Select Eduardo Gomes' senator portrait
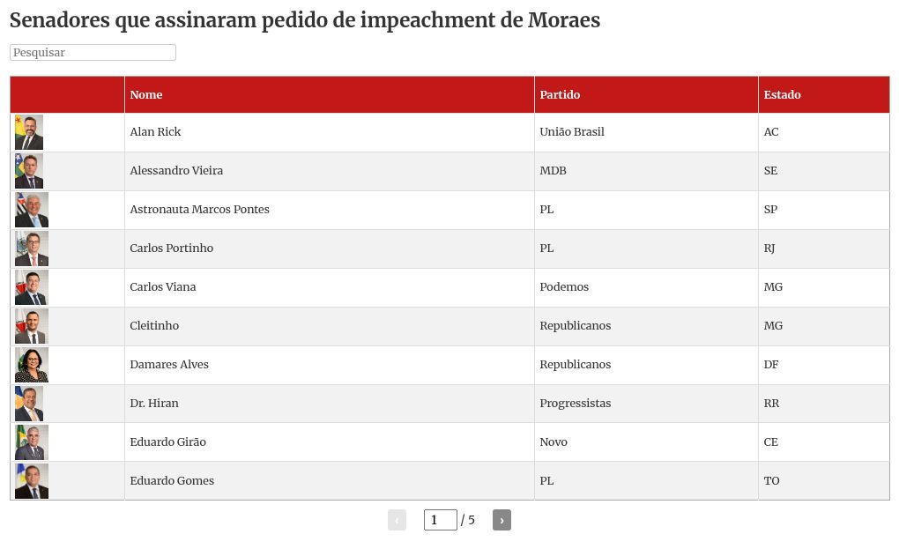This screenshot has width=899, height=549. [x=32, y=481]
